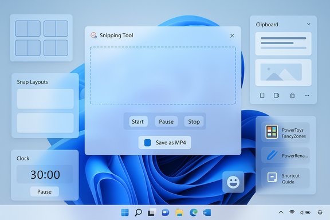Click the microphone tray icon
Screen dimensions: 330x220
click(320, 212)
